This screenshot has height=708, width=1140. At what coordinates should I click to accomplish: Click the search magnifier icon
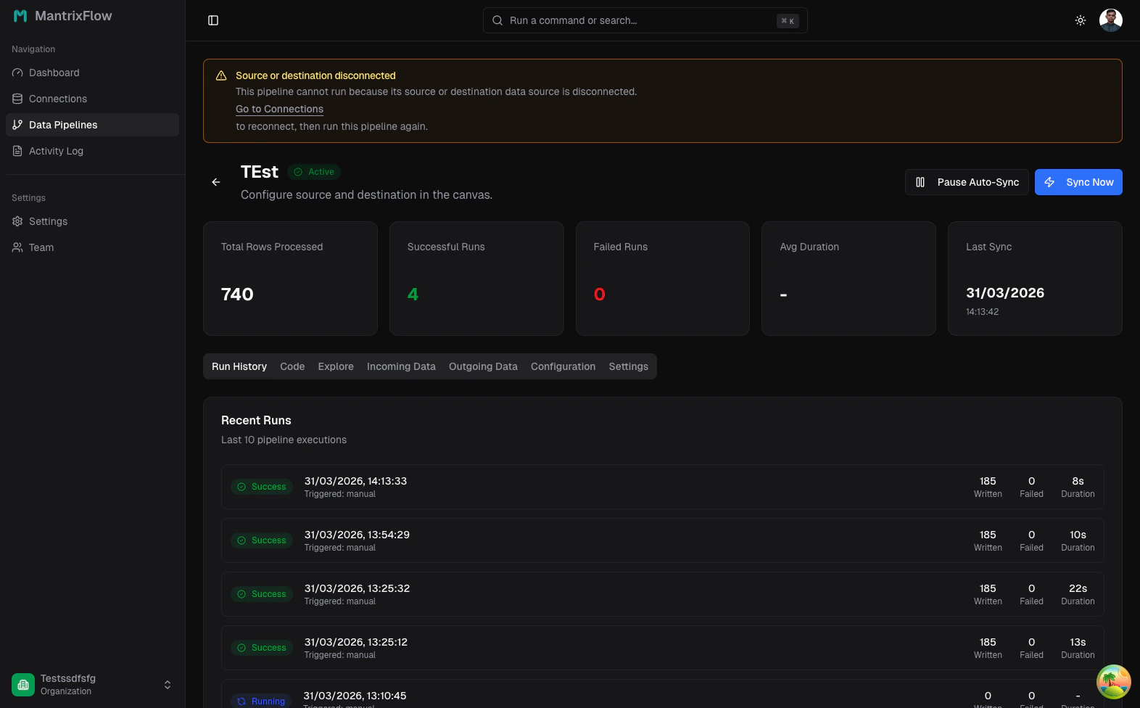pyautogui.click(x=497, y=20)
